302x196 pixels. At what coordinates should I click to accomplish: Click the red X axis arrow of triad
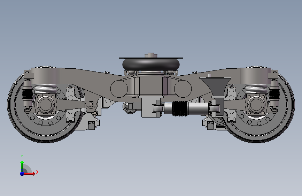tap(29, 174)
